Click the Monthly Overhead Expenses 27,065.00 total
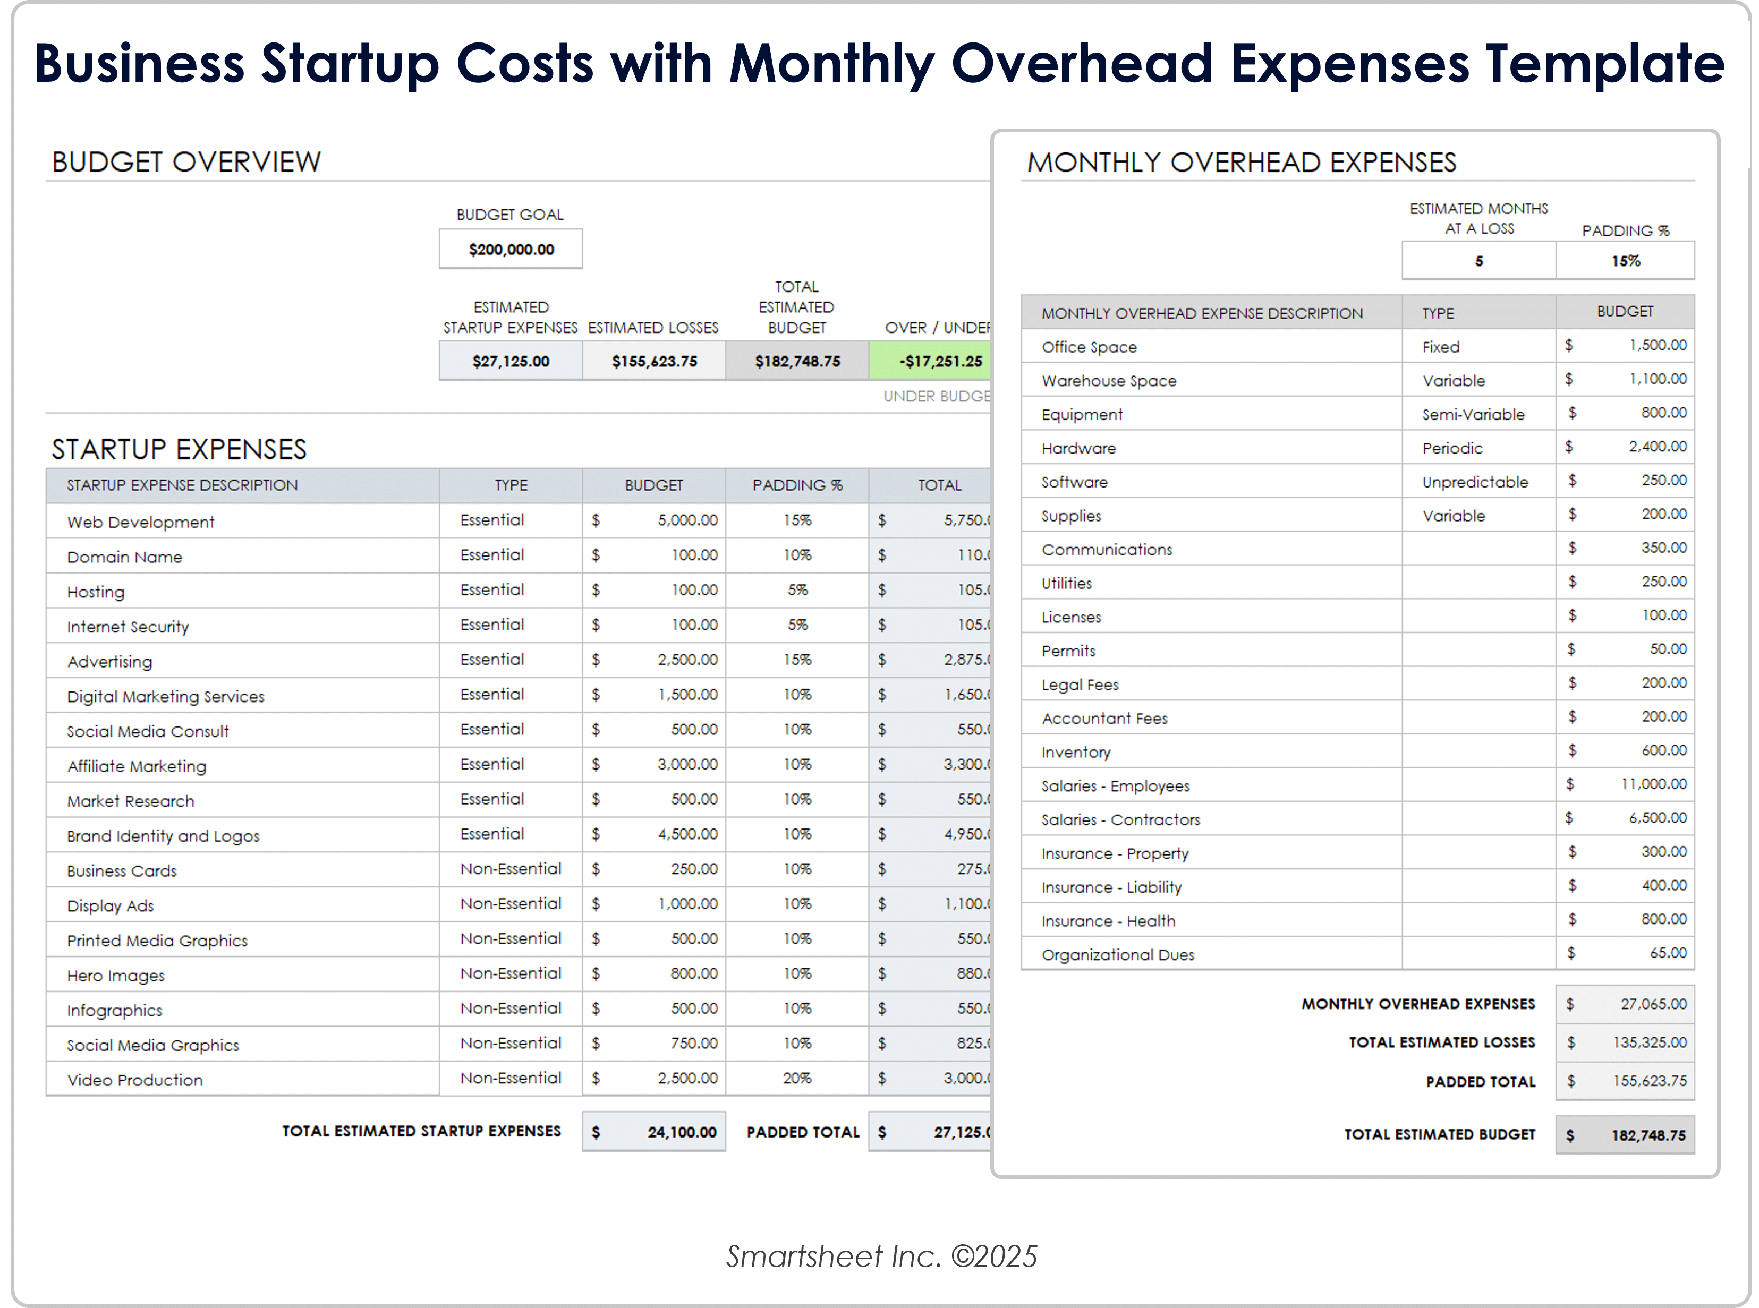 (1625, 1004)
